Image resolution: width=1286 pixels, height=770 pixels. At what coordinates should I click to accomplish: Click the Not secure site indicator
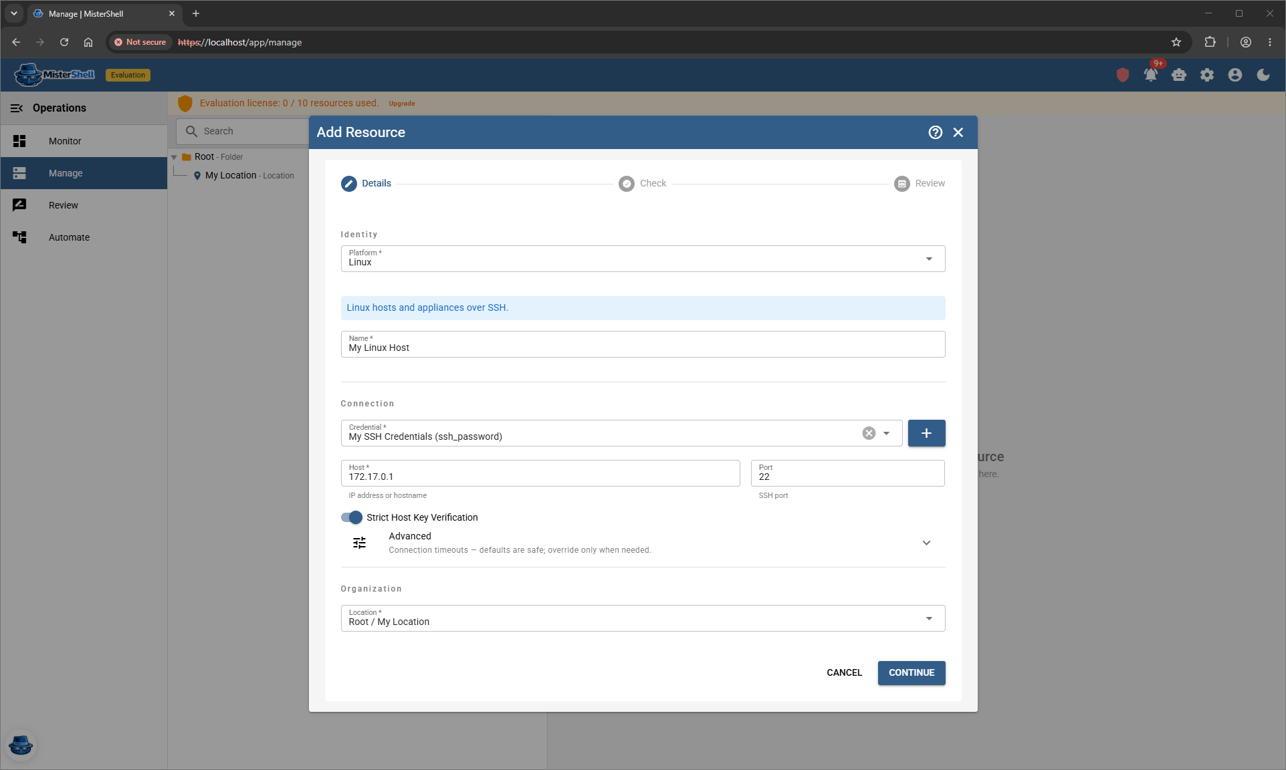tap(140, 42)
